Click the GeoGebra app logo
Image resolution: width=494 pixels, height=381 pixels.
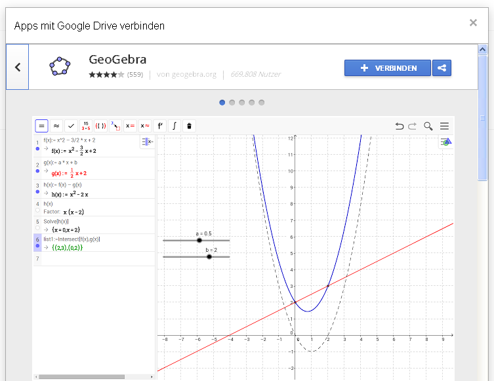point(60,66)
